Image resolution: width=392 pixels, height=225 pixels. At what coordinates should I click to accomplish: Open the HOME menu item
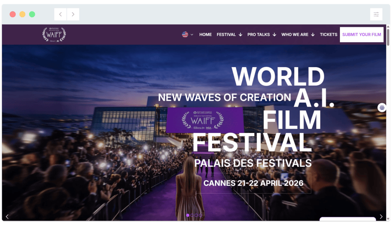(206, 34)
